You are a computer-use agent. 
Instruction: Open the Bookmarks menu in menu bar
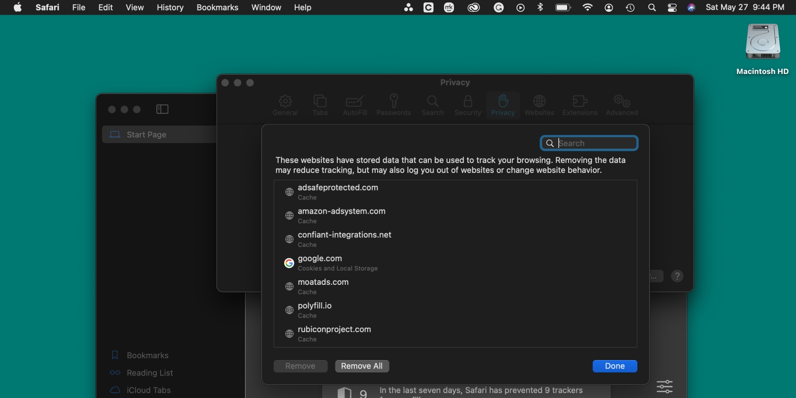(x=217, y=8)
